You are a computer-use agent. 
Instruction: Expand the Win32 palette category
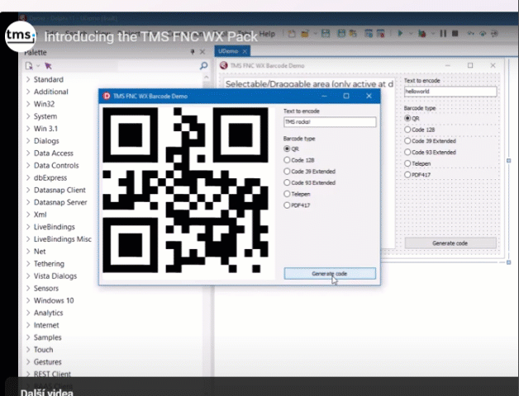pos(28,104)
